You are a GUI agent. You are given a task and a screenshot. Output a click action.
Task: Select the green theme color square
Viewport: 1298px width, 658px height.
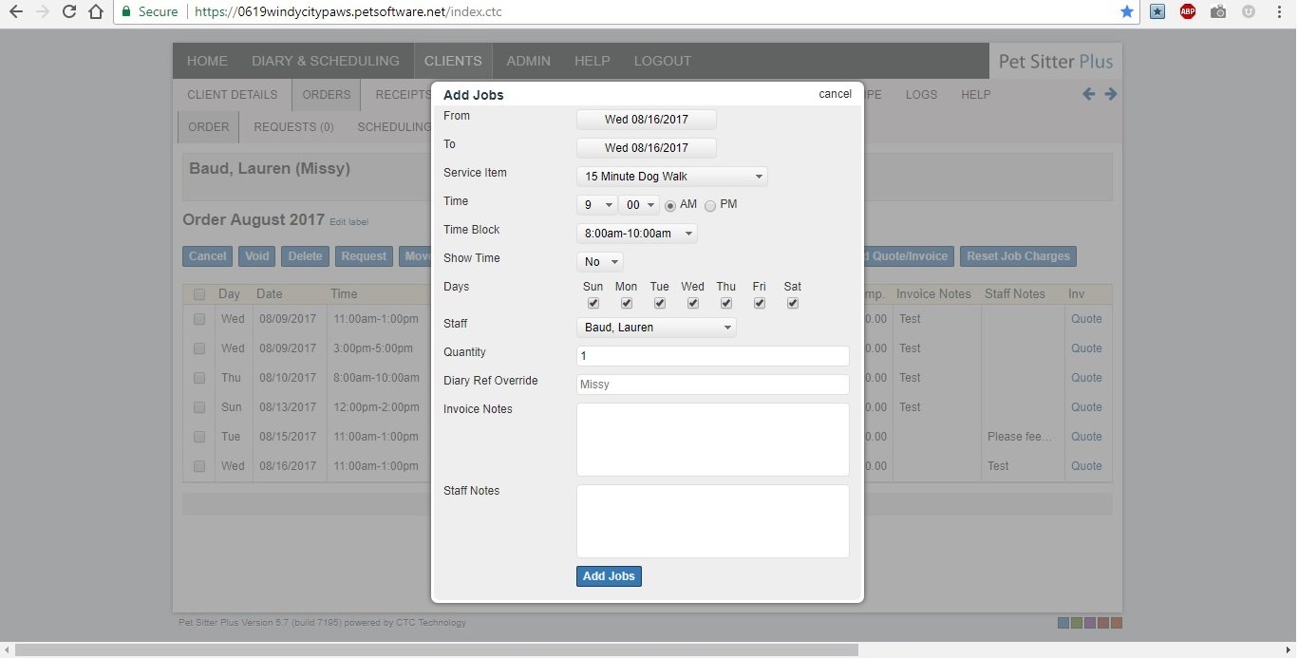(1077, 623)
